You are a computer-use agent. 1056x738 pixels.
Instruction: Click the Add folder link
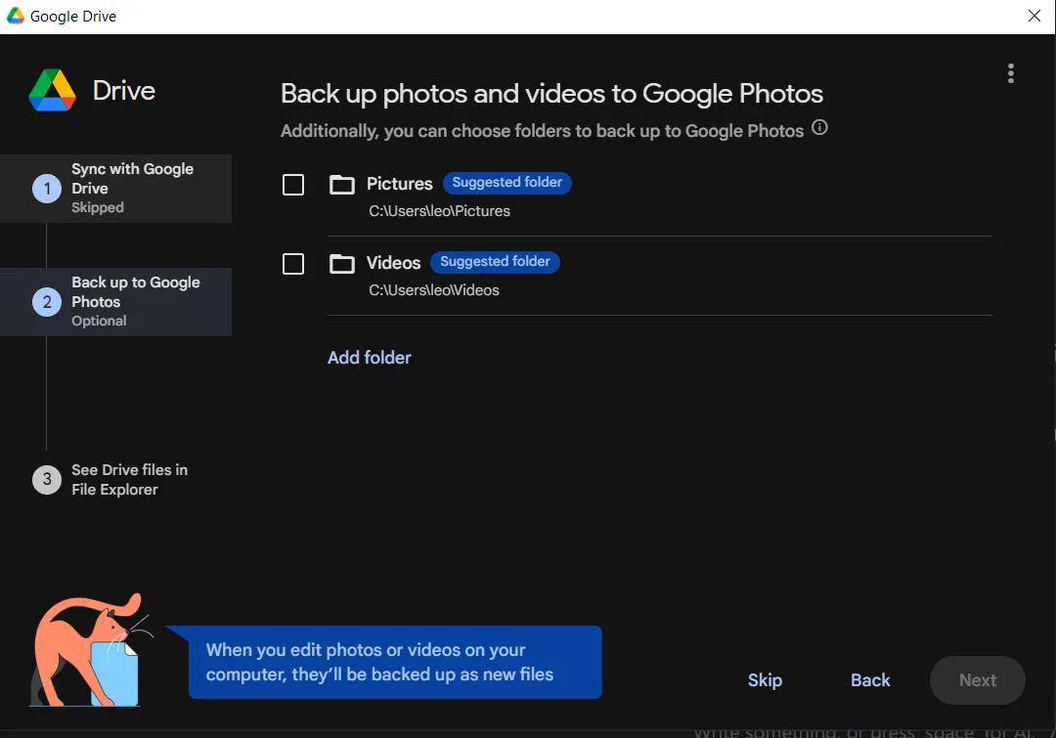coord(369,358)
